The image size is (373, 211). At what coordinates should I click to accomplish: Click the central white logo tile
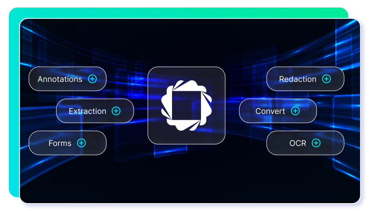click(x=186, y=105)
